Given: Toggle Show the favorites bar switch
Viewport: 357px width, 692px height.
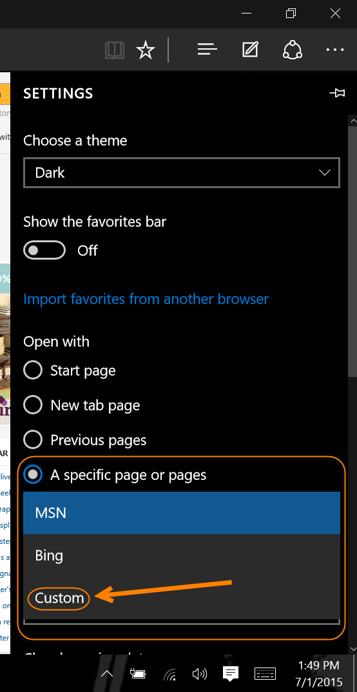Looking at the screenshot, I should [44, 250].
